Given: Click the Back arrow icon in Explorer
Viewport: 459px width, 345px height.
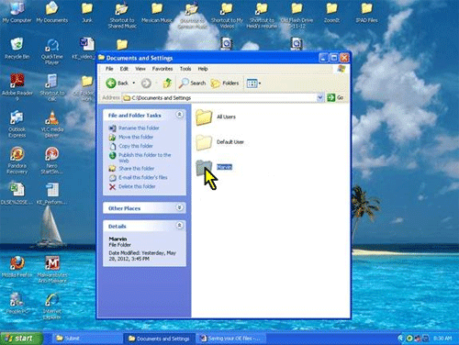Looking at the screenshot, I should [x=111, y=83].
